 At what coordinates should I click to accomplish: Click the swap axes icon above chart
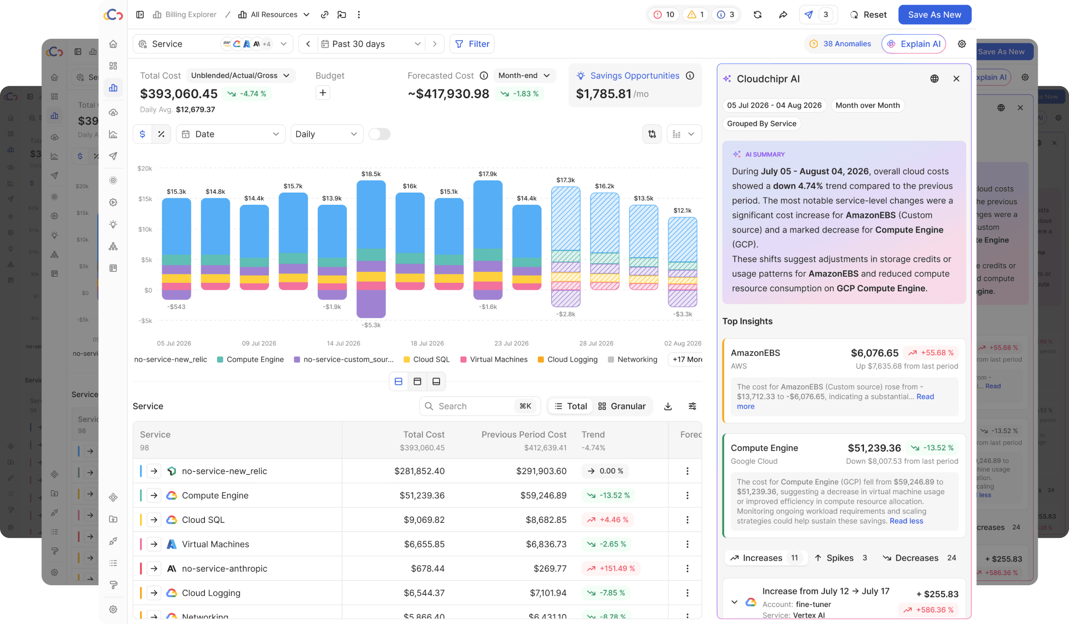(x=652, y=134)
